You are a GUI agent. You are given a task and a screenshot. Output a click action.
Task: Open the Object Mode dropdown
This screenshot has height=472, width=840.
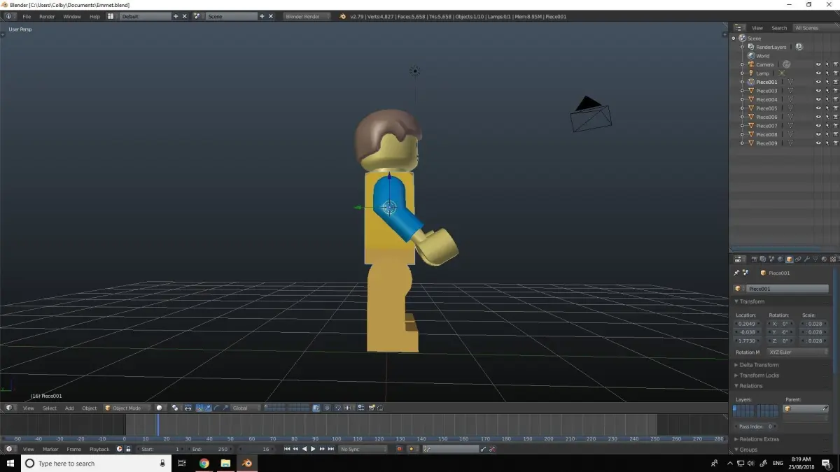point(127,408)
